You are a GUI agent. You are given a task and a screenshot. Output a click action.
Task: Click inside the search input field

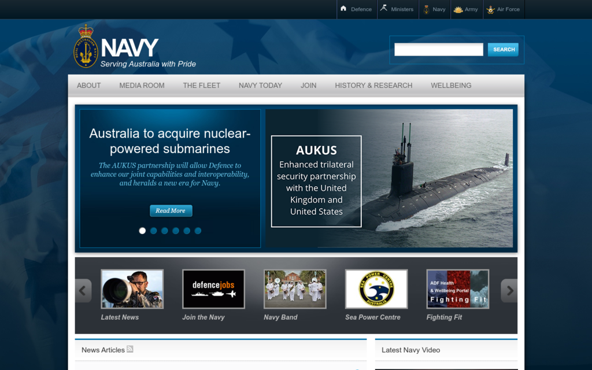point(438,49)
